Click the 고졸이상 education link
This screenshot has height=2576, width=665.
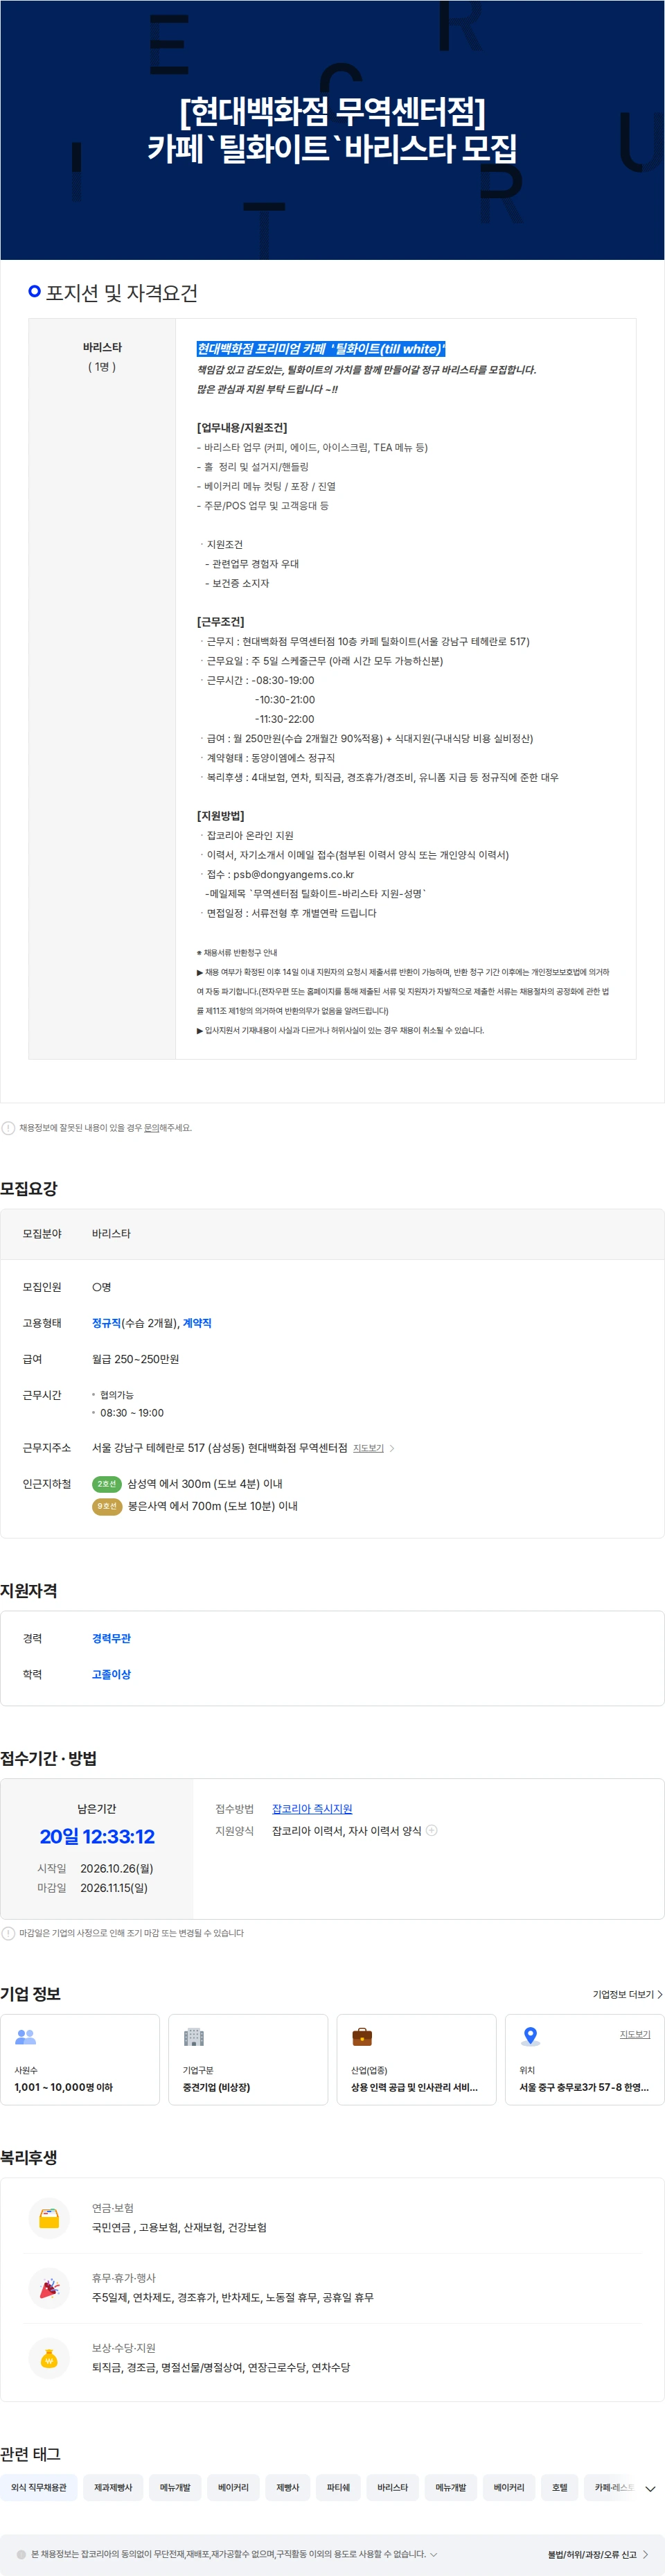point(111,1674)
